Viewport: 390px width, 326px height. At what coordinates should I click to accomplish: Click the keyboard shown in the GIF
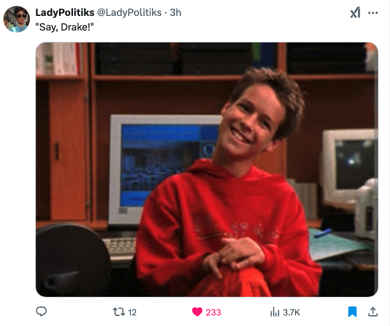(121, 247)
